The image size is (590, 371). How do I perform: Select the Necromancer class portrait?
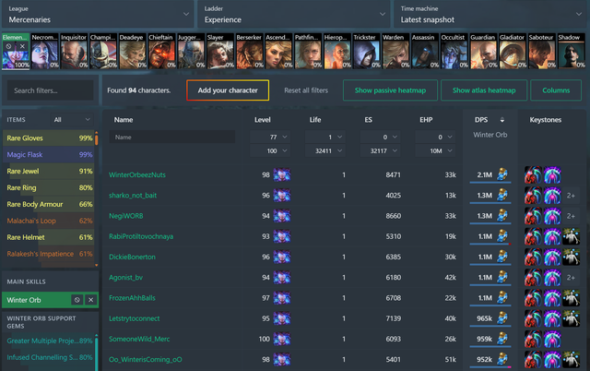[45, 52]
